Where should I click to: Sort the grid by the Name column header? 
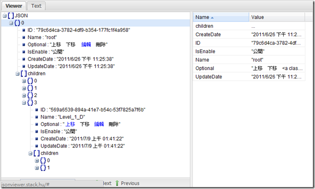tap(221, 17)
